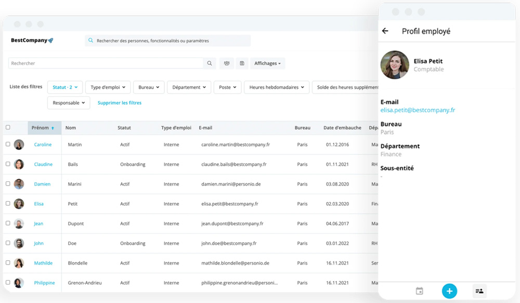
Task: Check the box for Caroline Martin's row
Action: tap(8, 144)
